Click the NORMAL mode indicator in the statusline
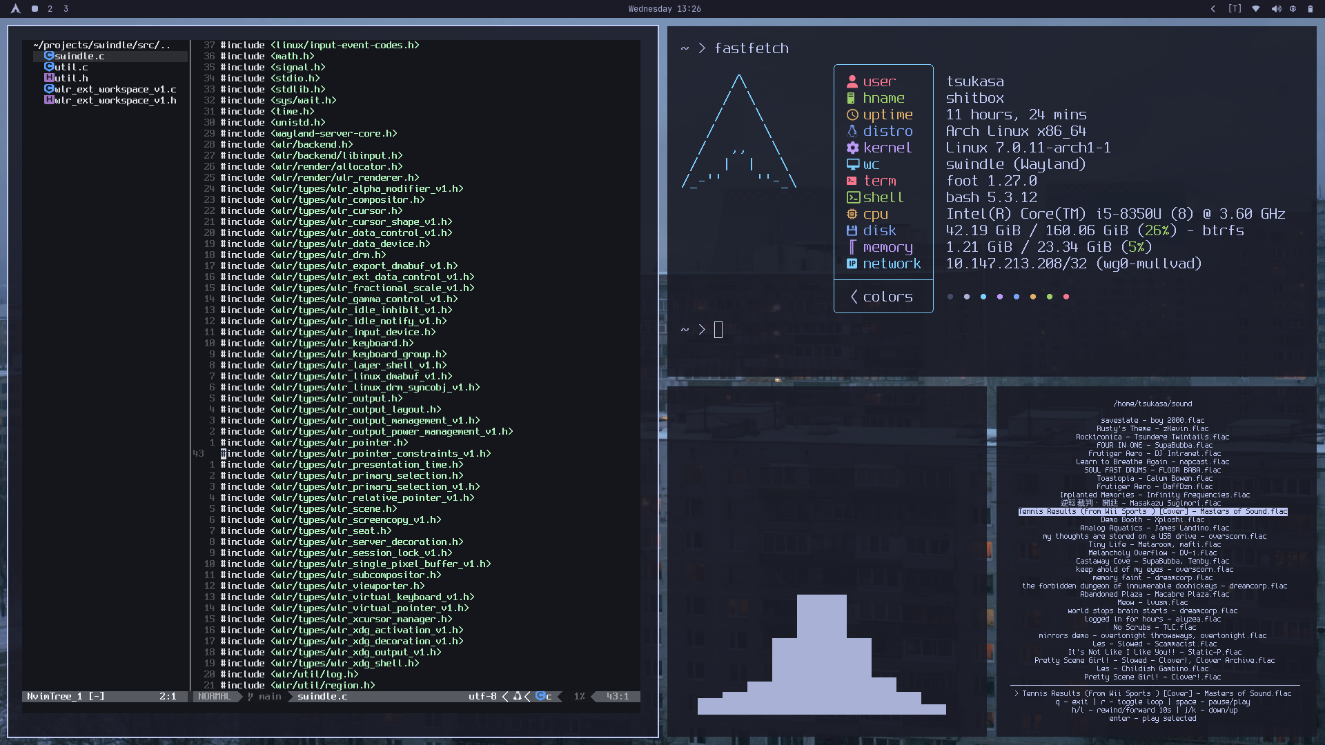 215,697
